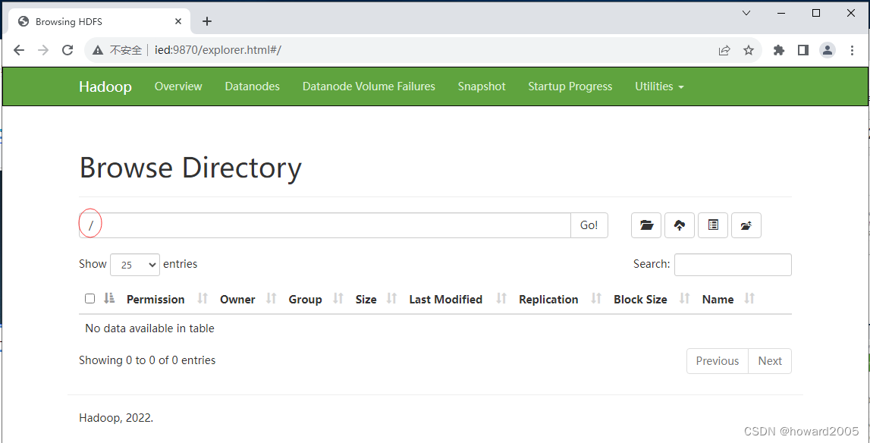This screenshot has width=870, height=443.
Task: Sort by Permission column arrows
Action: (x=203, y=299)
